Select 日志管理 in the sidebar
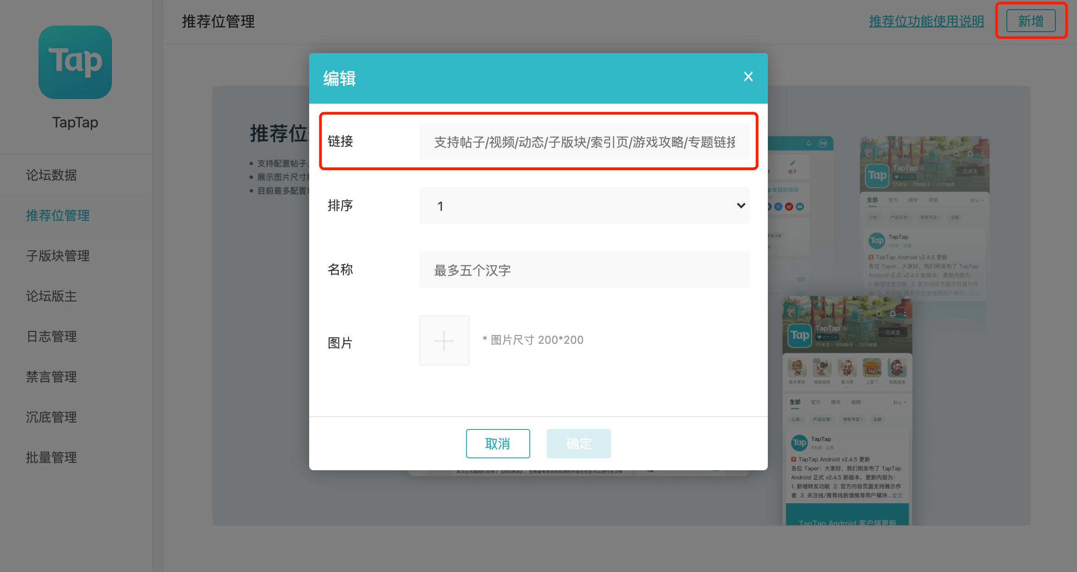 pos(51,336)
